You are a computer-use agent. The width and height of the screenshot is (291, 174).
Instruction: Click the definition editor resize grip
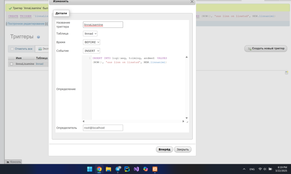(x=187, y=122)
